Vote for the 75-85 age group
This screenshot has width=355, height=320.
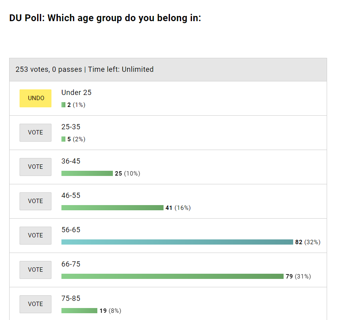35,304
